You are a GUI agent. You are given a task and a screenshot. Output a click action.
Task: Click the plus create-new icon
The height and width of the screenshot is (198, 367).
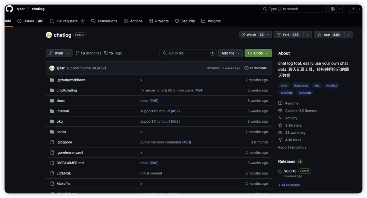pyautogui.click(x=353, y=9)
